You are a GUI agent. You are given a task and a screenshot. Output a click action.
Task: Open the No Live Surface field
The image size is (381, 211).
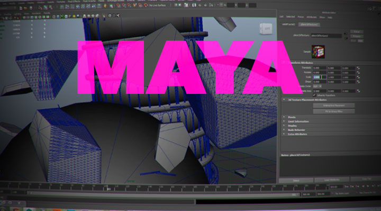click(157, 5)
